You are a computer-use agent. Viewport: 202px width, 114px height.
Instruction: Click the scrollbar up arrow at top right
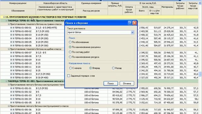[x=200, y=3]
